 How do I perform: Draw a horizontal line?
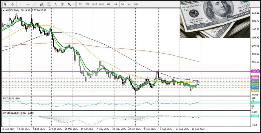(28, 4)
